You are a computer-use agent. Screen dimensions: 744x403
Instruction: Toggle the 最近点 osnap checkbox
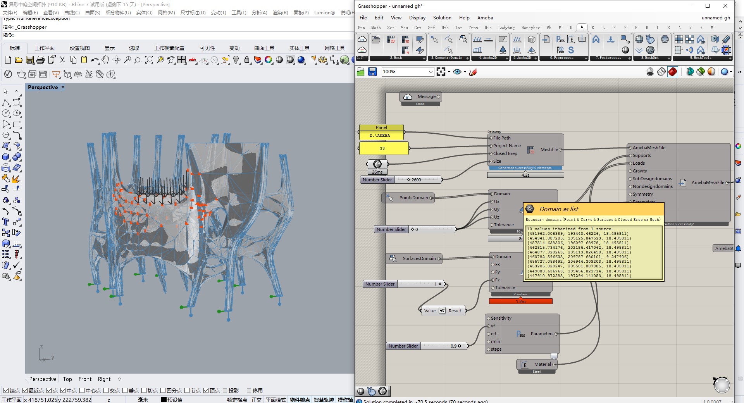(25, 390)
